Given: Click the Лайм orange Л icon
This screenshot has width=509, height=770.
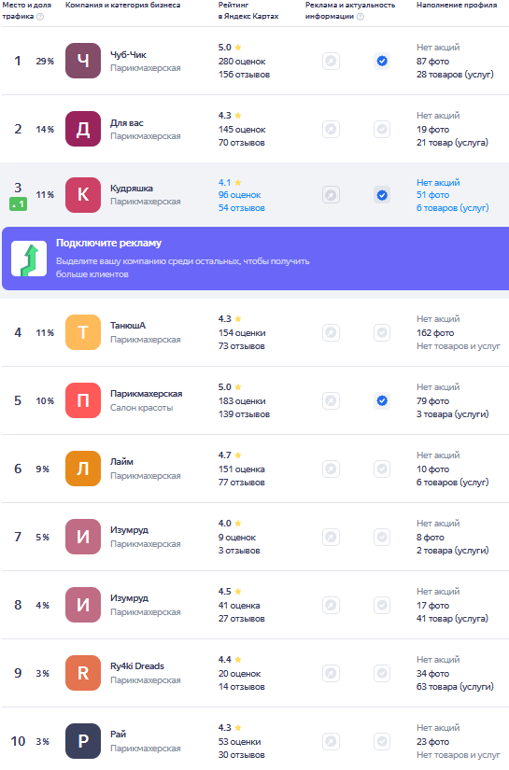Looking at the screenshot, I should point(83,469).
